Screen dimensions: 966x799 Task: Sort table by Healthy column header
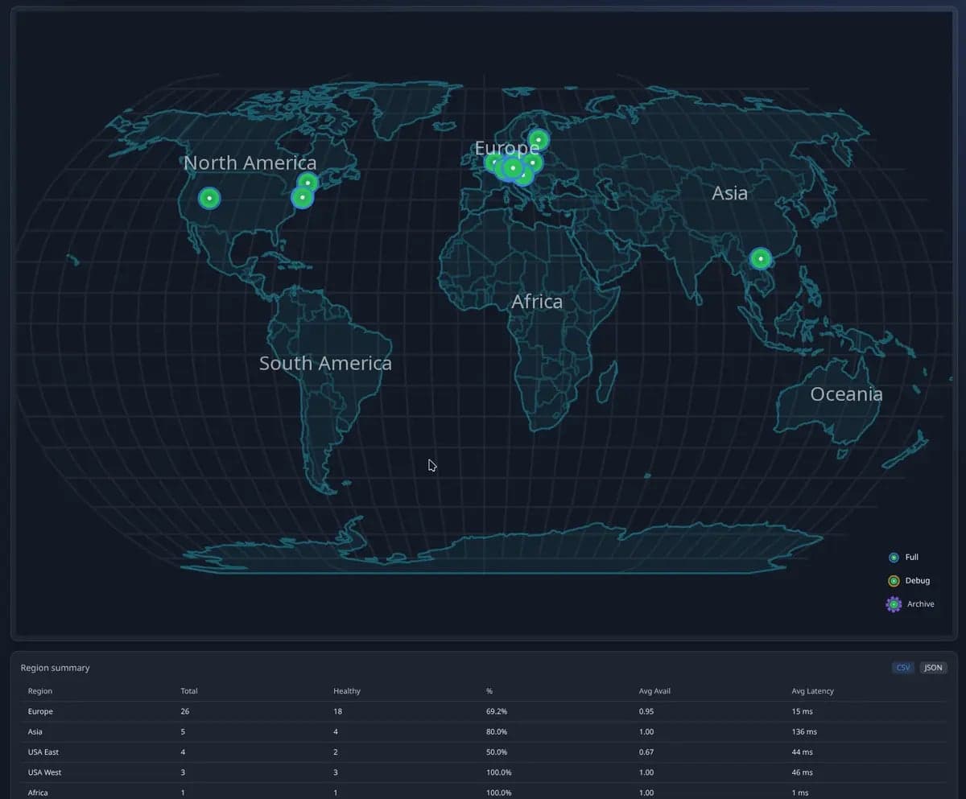coord(347,691)
